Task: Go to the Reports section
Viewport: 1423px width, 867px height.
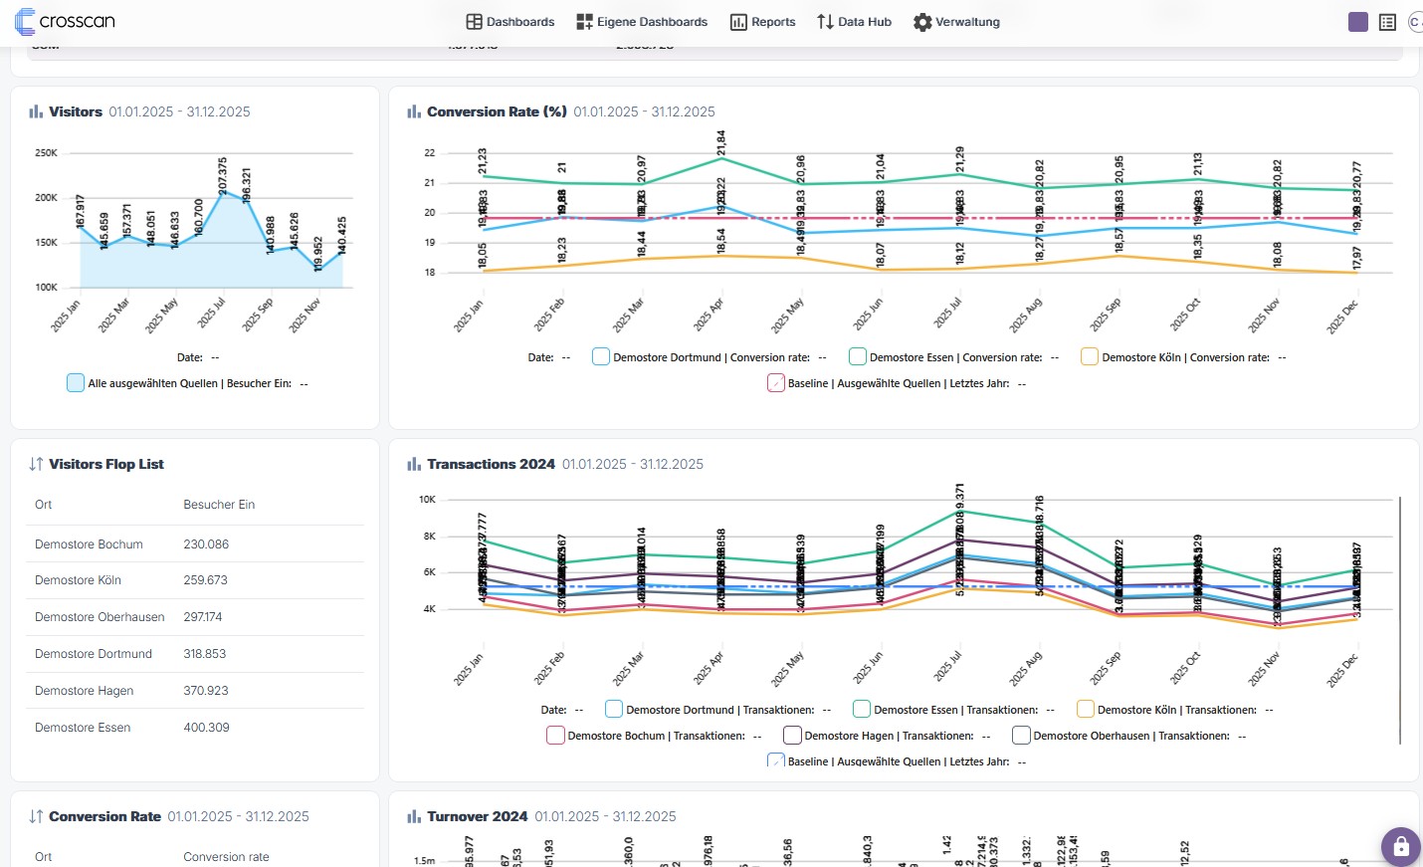Action: pyautogui.click(x=762, y=22)
